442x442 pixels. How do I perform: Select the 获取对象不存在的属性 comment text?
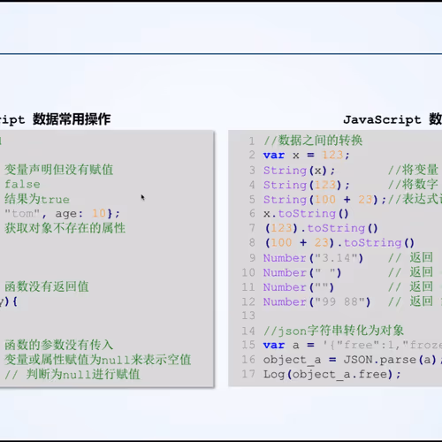click(x=65, y=228)
